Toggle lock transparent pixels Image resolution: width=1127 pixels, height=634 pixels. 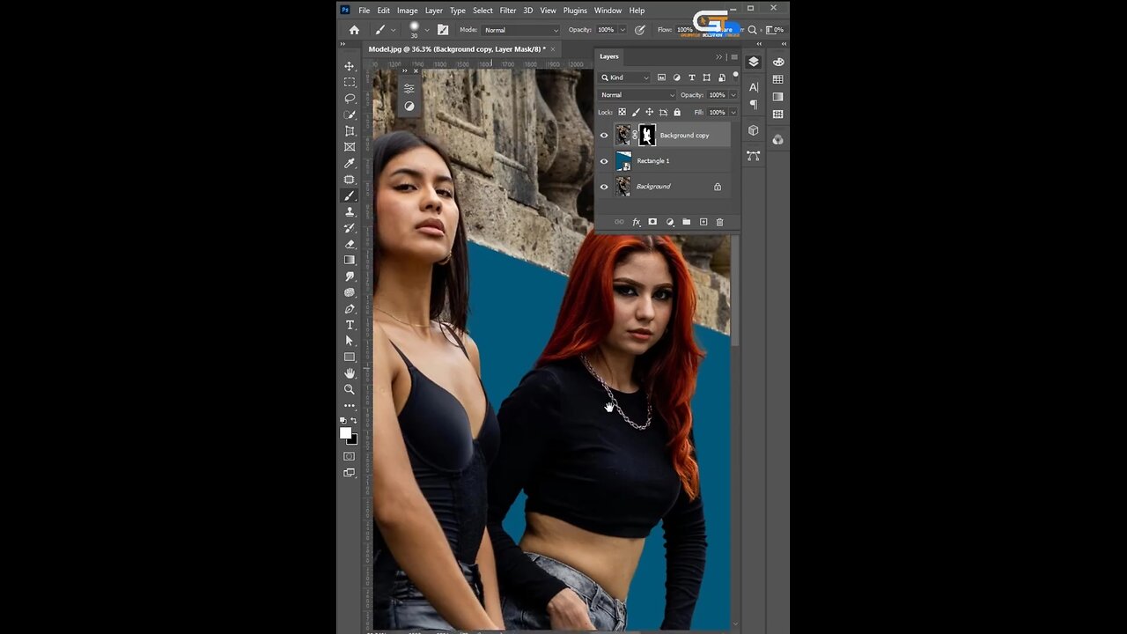coord(622,113)
